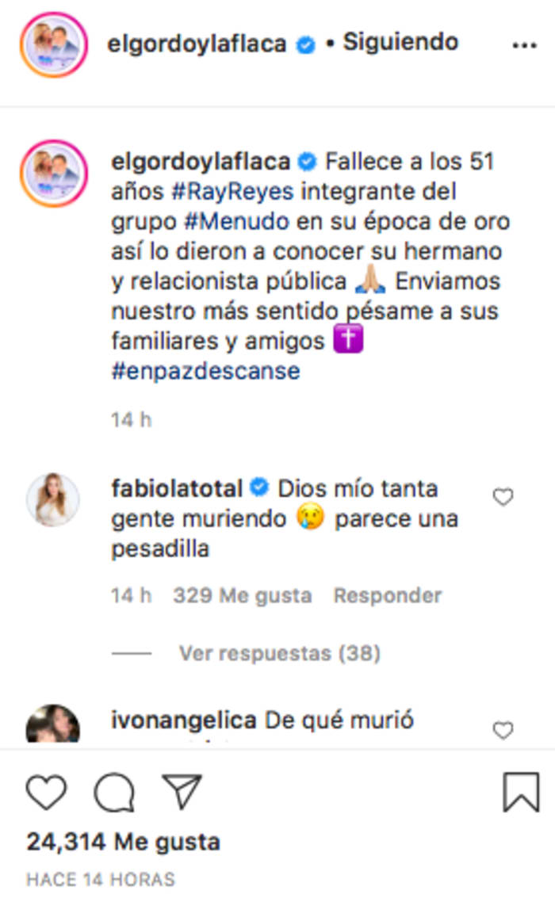Click the fabiolatotal username link
The image size is (555, 898).
[177, 488]
